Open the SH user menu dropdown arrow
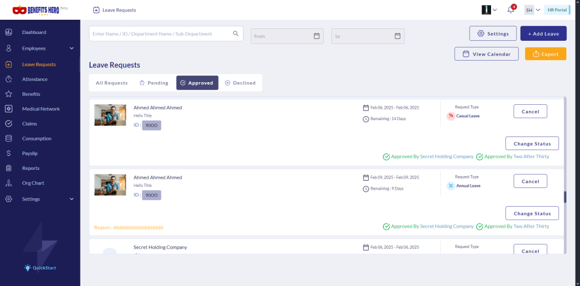Image resolution: width=580 pixels, height=286 pixels. pos(538,10)
